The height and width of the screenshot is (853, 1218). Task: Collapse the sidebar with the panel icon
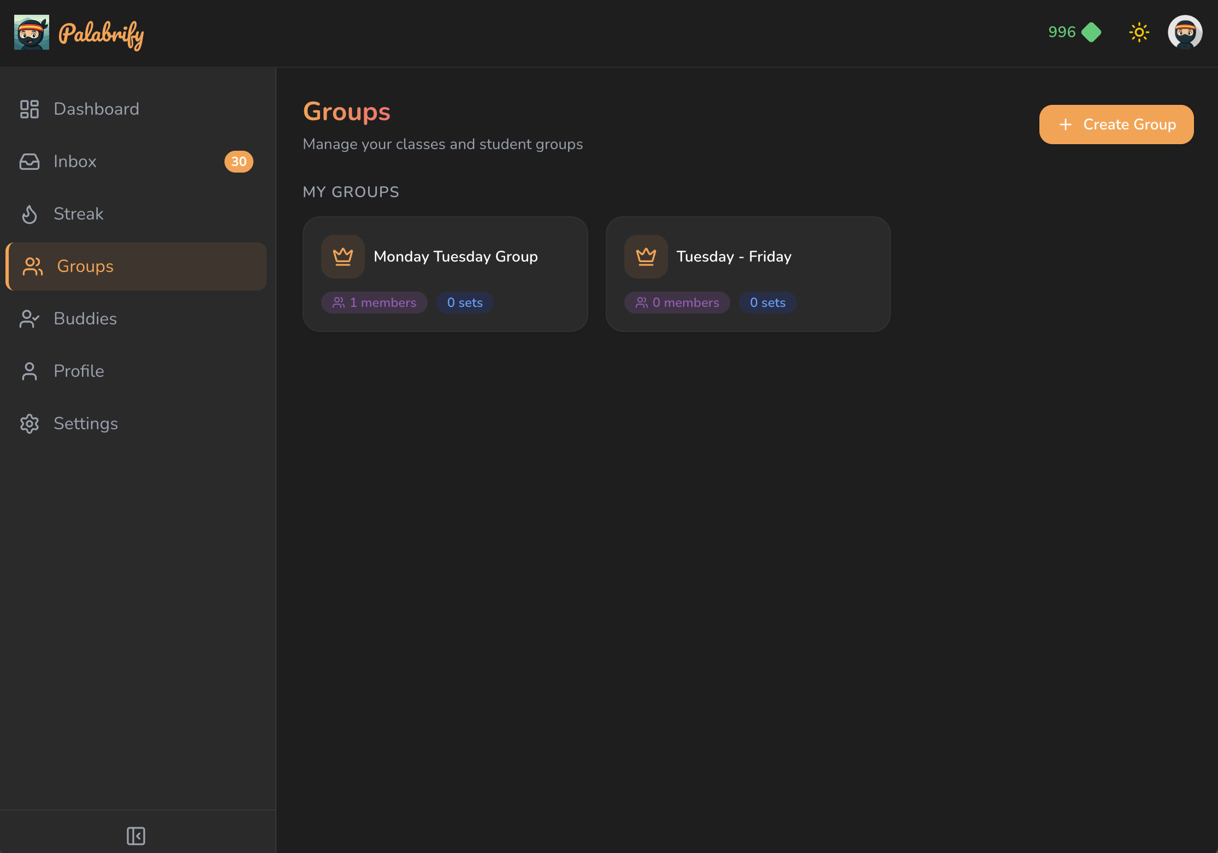[x=136, y=836]
